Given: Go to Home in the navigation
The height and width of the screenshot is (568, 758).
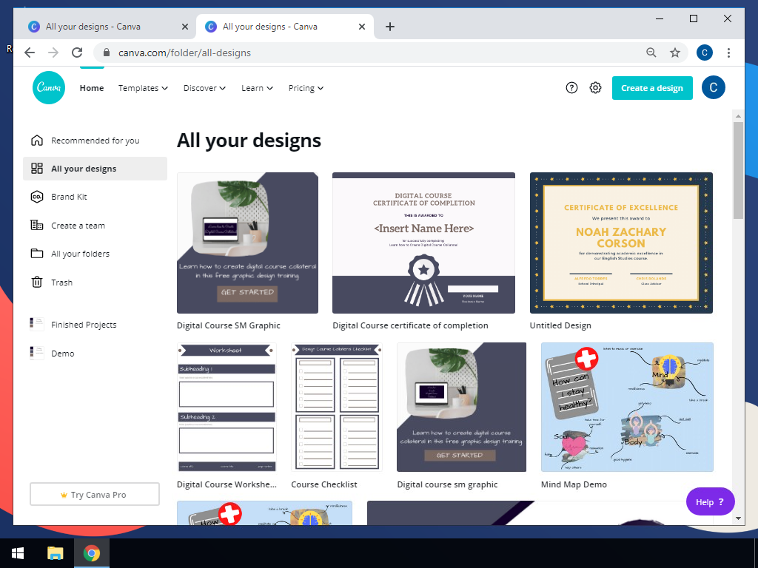Looking at the screenshot, I should click(92, 88).
